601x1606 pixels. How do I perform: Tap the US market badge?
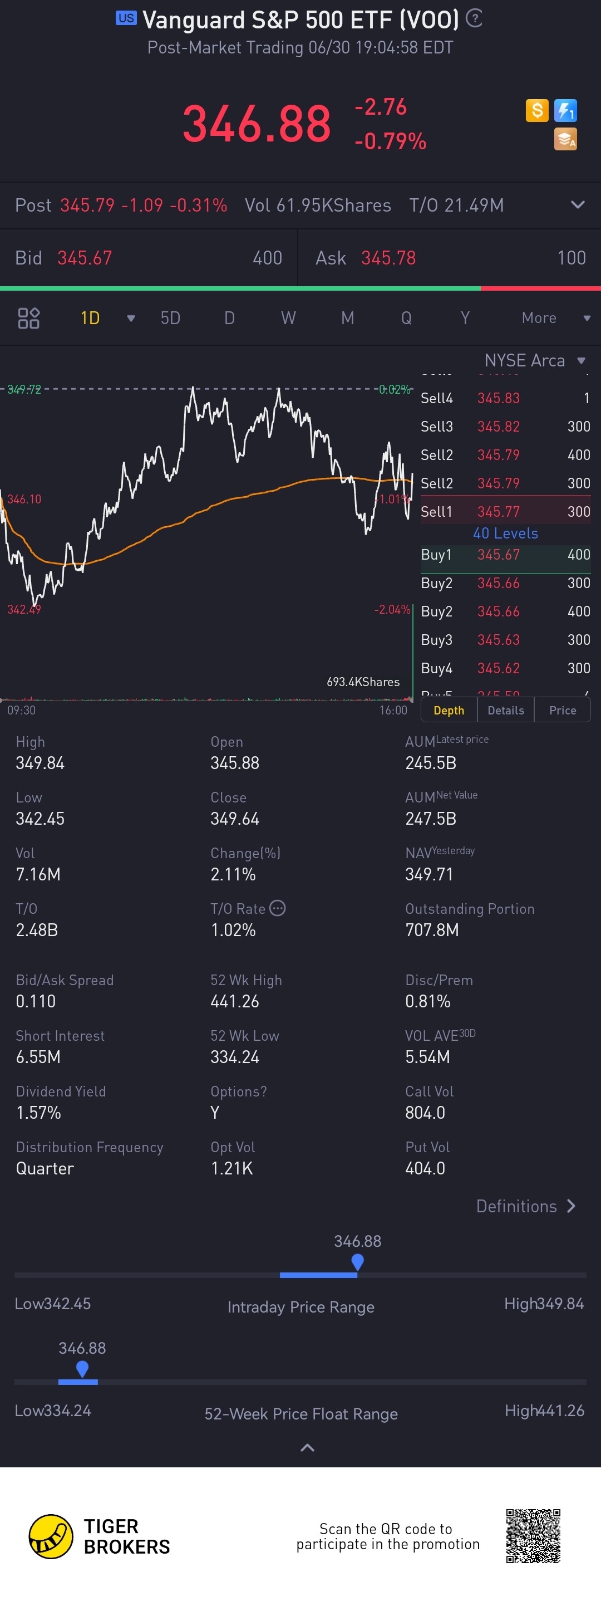pos(126,18)
